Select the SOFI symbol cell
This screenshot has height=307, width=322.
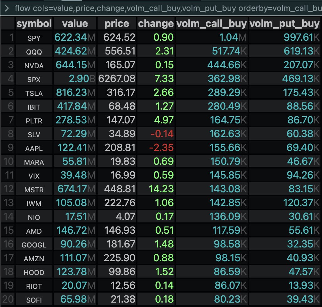pyautogui.click(x=34, y=299)
